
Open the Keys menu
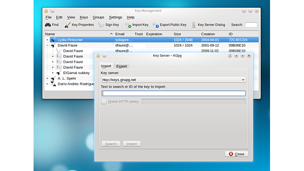(84, 17)
